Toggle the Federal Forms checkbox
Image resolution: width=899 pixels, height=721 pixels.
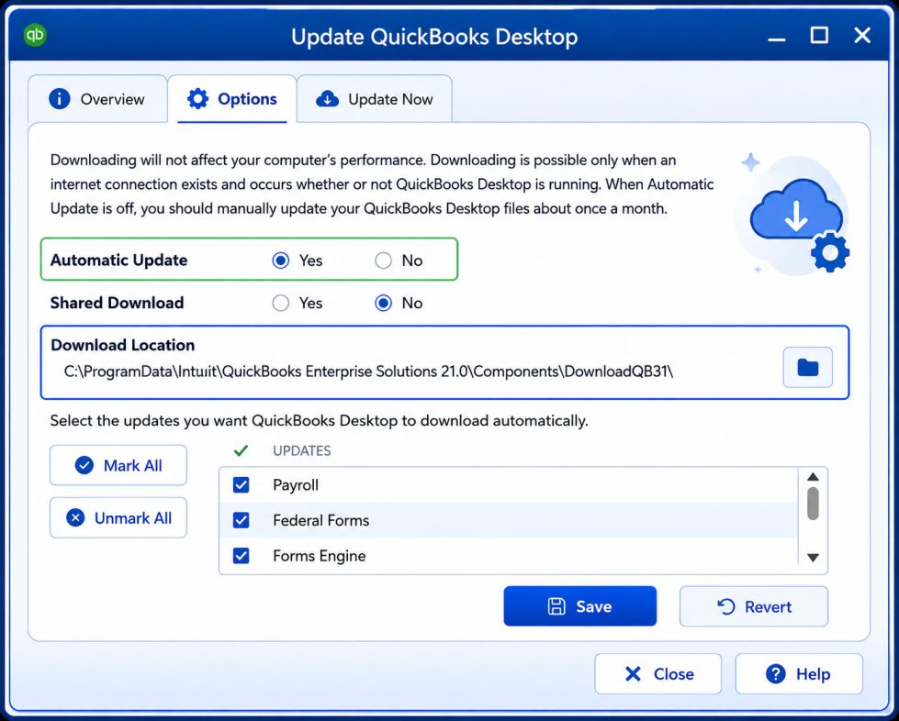pyautogui.click(x=242, y=520)
